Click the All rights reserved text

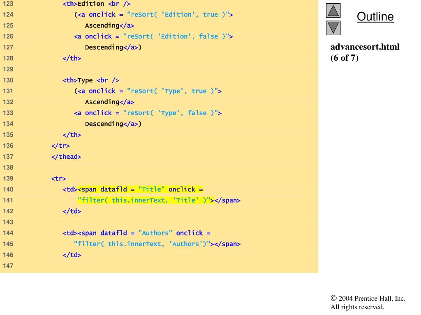point(357,307)
